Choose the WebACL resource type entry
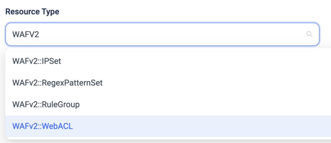 pos(168,126)
